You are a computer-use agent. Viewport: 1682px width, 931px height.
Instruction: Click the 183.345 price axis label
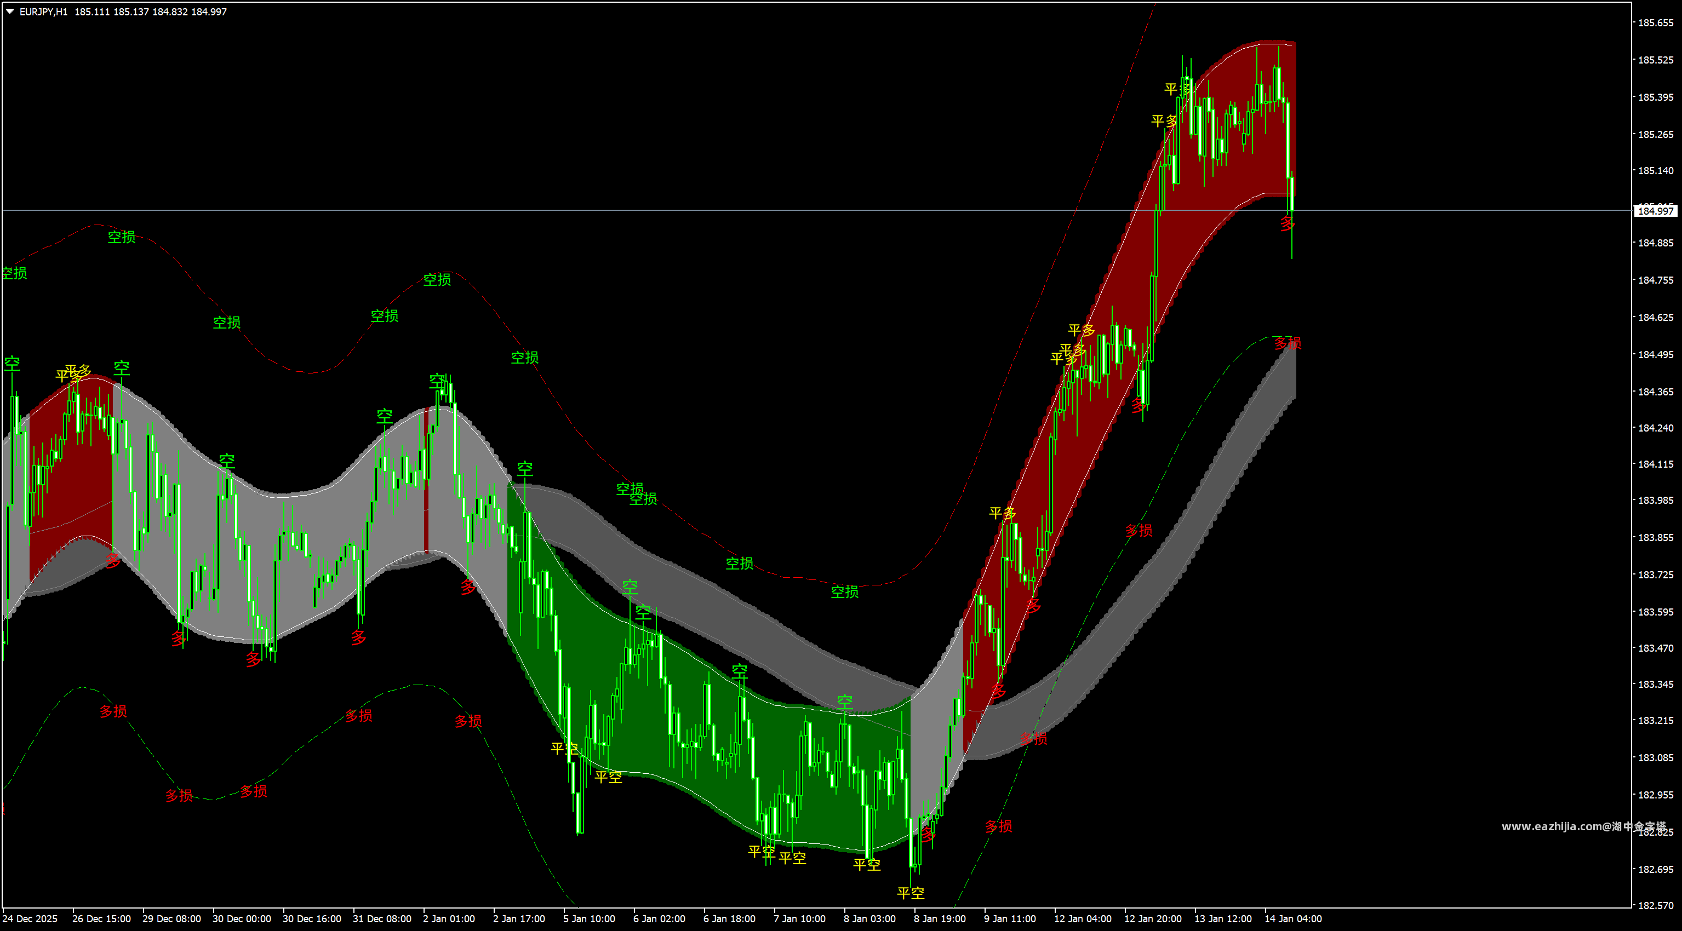[x=1656, y=684]
